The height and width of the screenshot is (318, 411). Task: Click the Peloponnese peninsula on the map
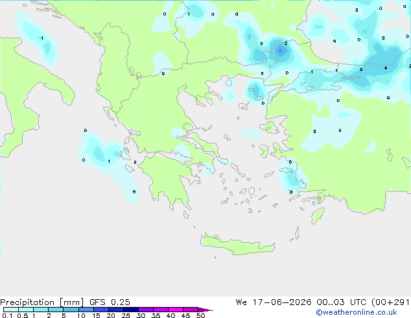168,178
